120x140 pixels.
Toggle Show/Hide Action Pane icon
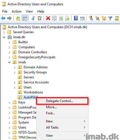(x=82, y=18)
